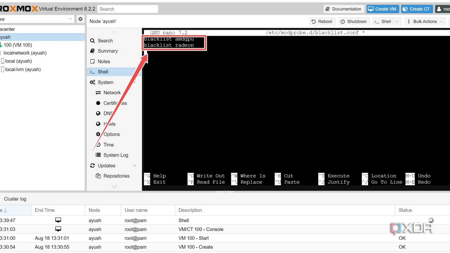The image size is (450, 253).
Task: Click the book icon next to Summary
Action: tap(92, 51)
